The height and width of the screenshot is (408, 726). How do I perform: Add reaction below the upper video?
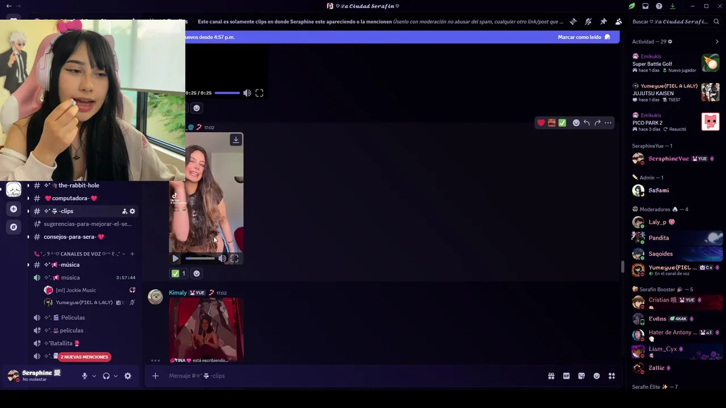[196, 108]
